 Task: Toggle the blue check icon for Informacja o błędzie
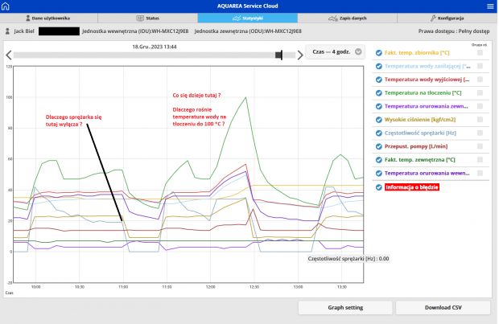(379, 187)
